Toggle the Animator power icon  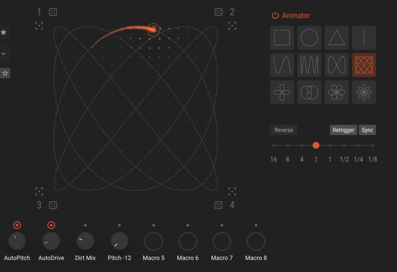275,16
